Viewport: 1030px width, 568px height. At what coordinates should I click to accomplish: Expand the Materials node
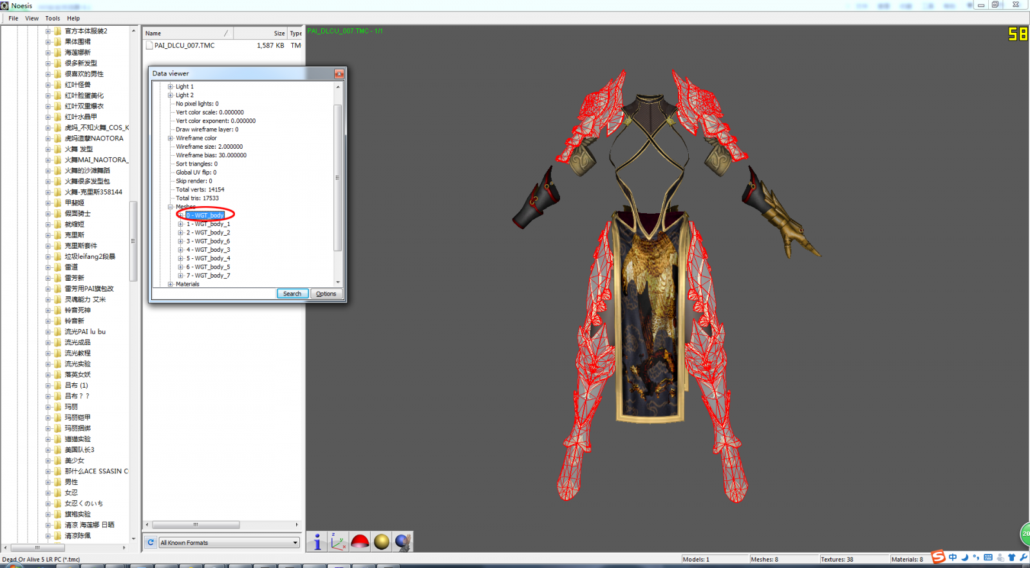point(171,284)
